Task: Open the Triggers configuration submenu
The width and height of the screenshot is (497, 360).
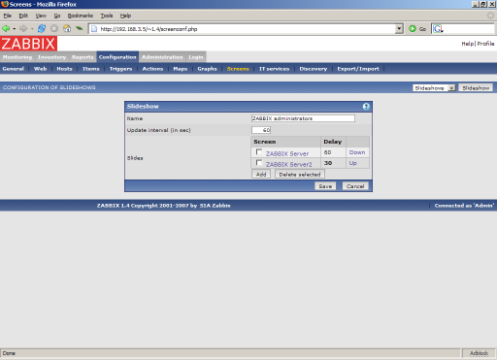Action: (120, 69)
